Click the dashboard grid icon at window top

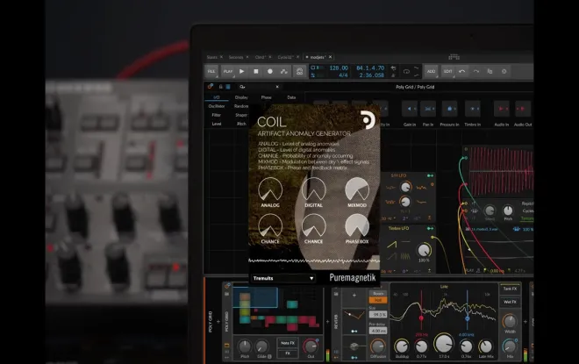454,57
